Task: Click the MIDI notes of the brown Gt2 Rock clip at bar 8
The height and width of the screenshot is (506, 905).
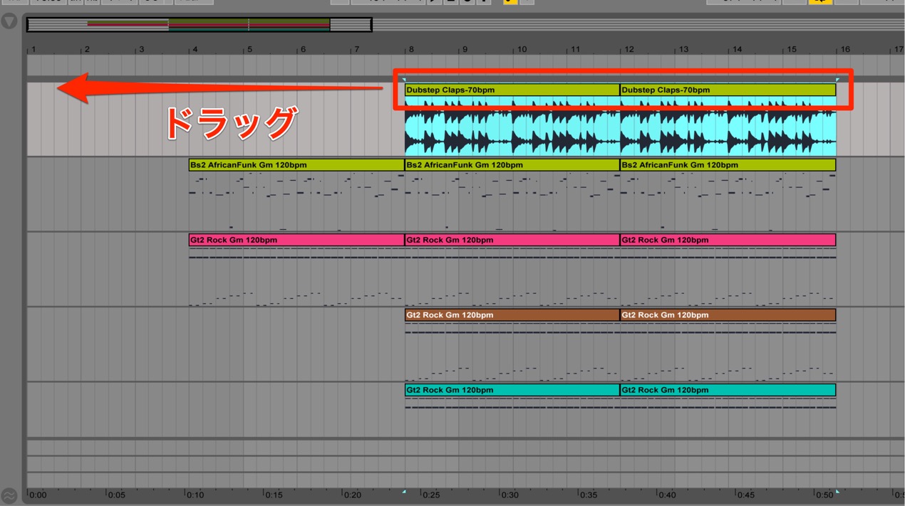Action: click(512, 352)
